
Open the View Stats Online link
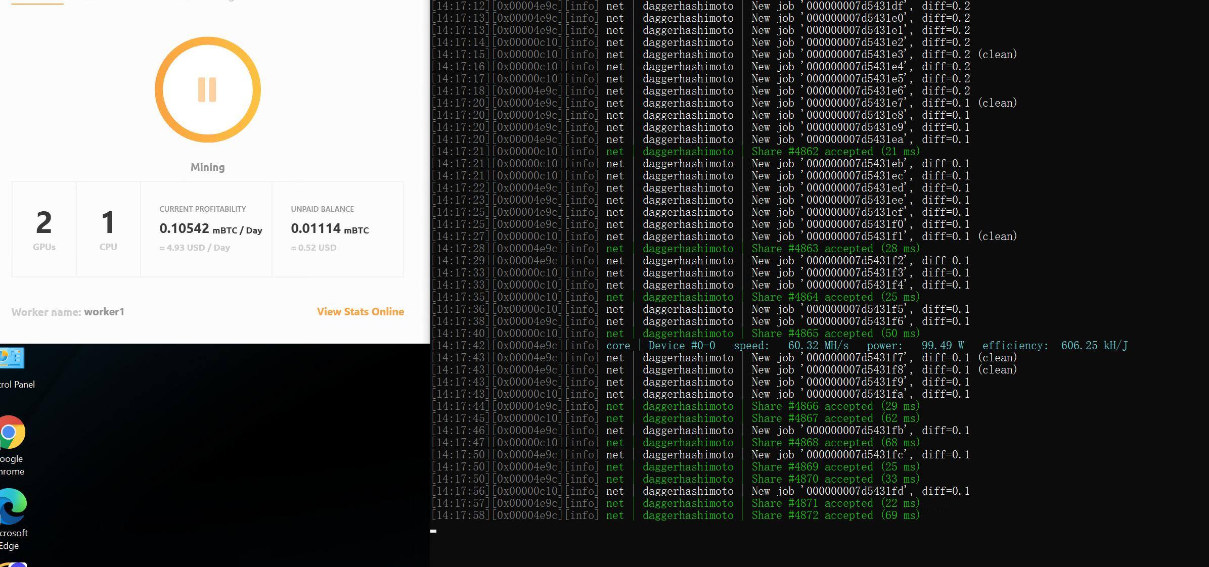[x=360, y=312]
